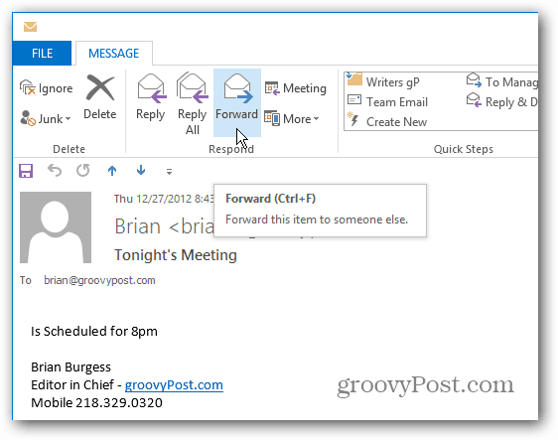Viewport: 558px width, 440px height.
Task: Click the sender's contact photo placeholder
Action: tap(56, 227)
